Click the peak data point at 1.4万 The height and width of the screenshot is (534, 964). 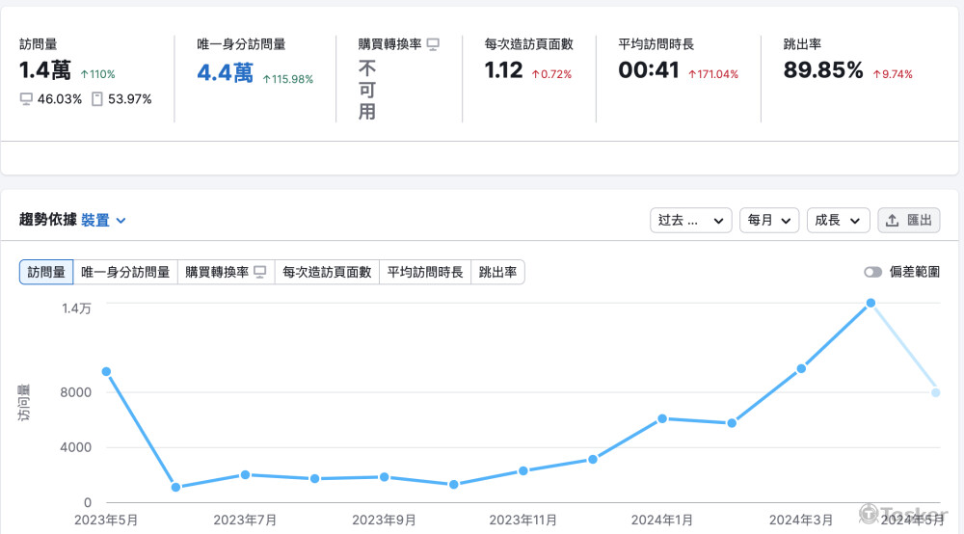coord(870,303)
